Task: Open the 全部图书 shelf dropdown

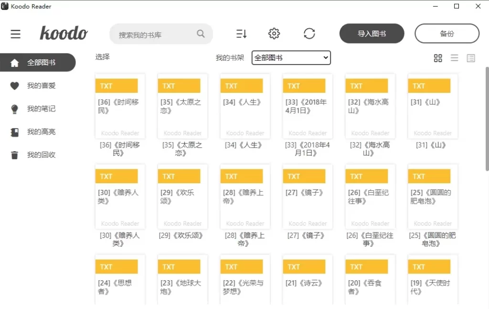Action: tap(291, 57)
